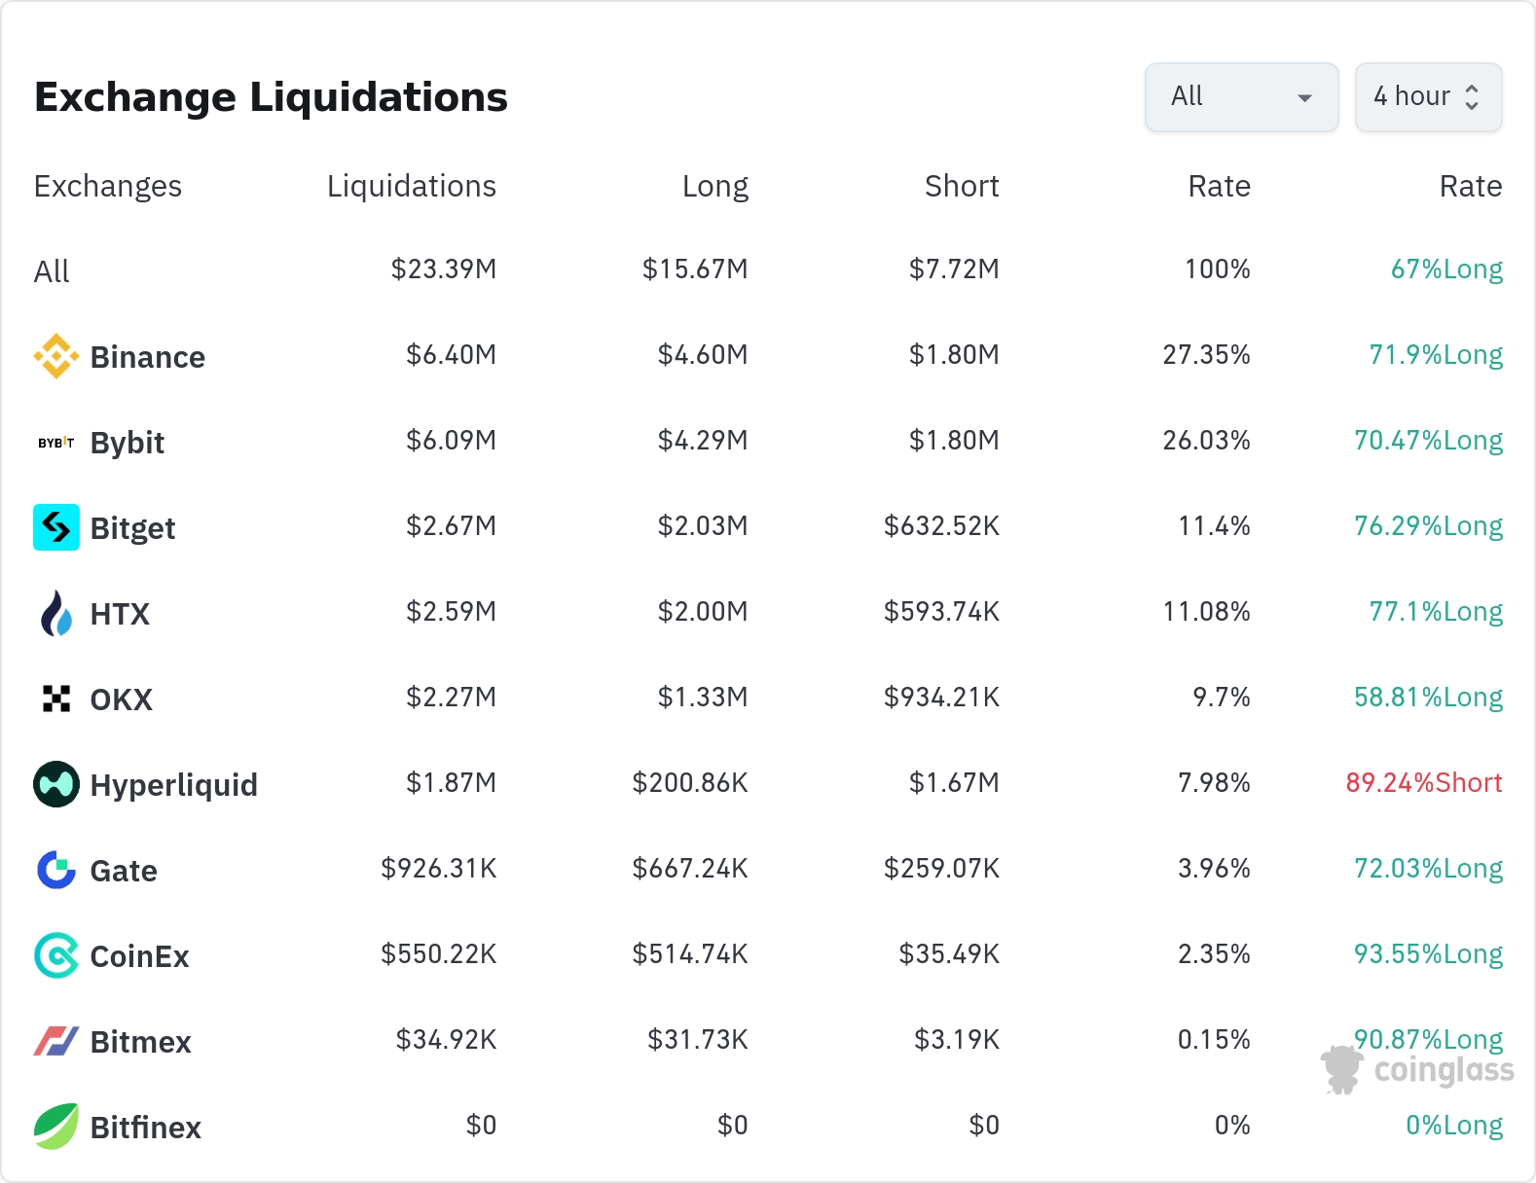
Task: Open the Binance exchange name link
Action: click(147, 357)
